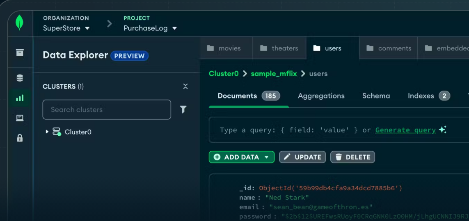Click the MongoDB leaf logo
Screen dimensions: 469x221
(19, 23)
